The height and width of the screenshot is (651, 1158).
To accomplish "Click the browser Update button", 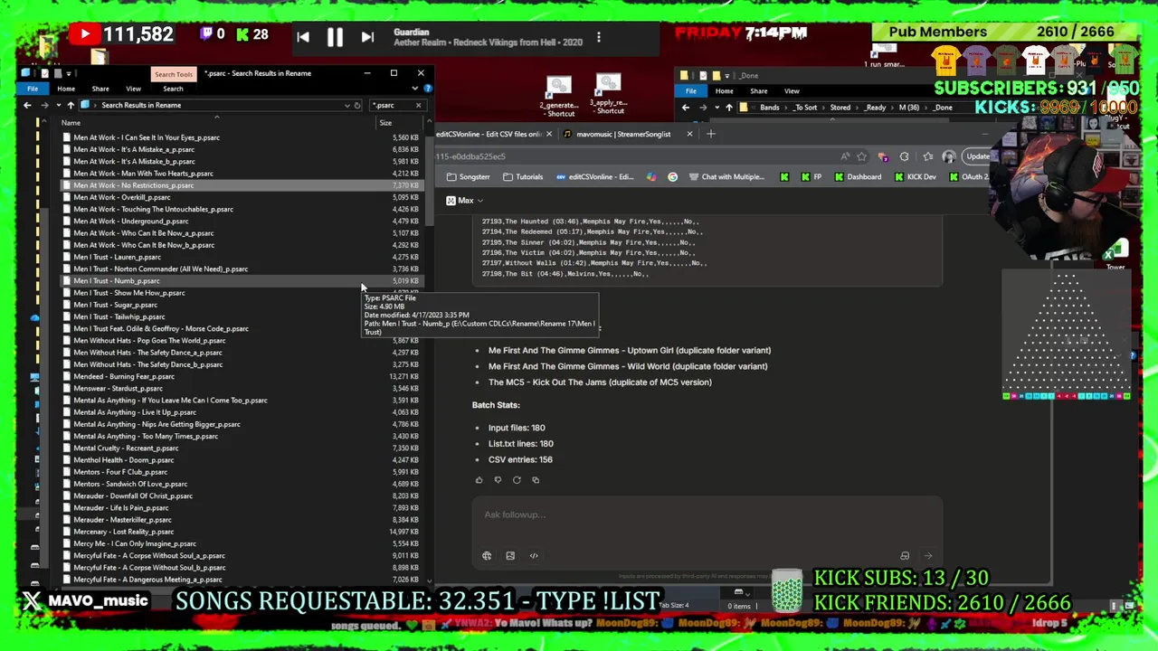I will (x=977, y=156).
